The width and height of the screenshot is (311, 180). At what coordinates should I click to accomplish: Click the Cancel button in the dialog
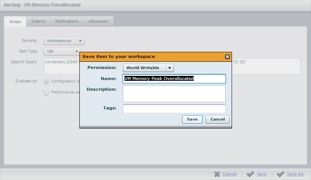[218, 119]
